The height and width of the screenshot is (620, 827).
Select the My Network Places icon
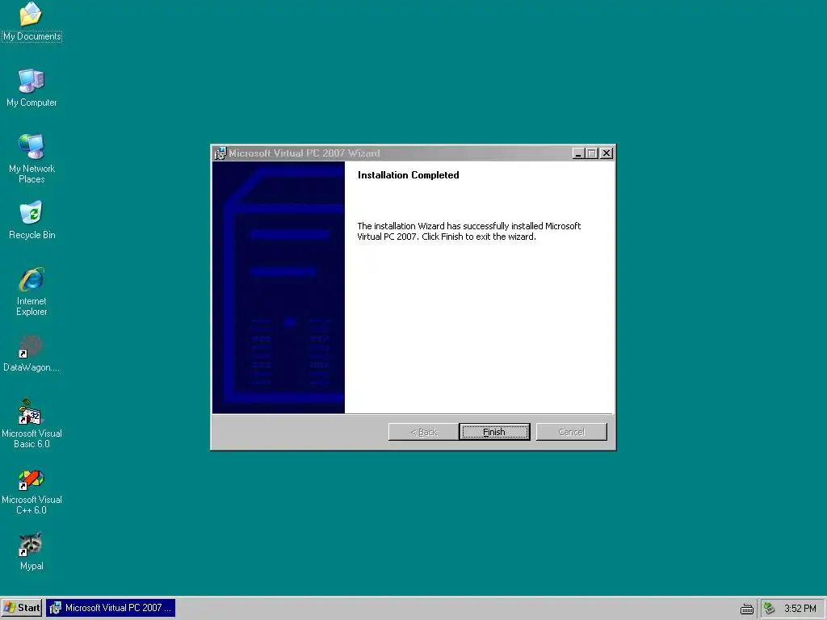pos(31,158)
